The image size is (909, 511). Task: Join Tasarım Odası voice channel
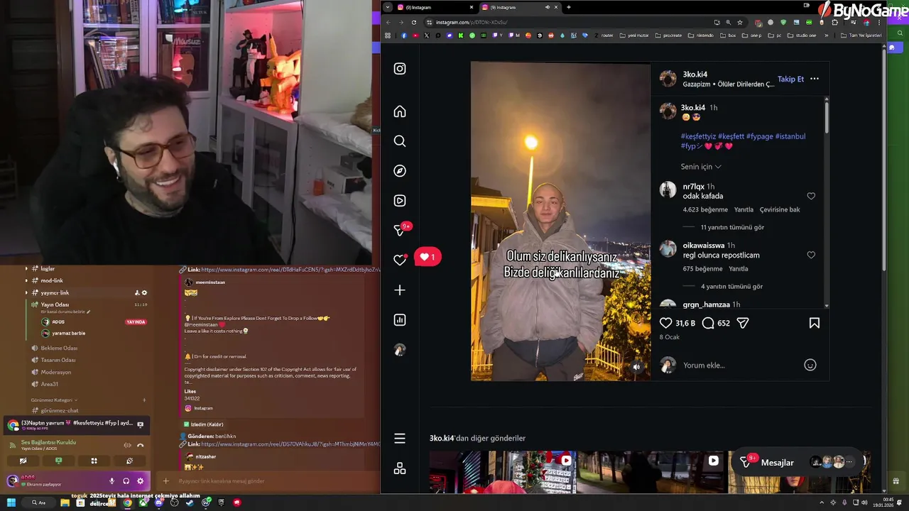click(x=58, y=360)
